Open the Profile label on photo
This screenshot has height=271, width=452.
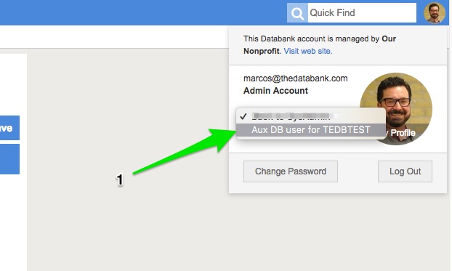click(x=403, y=133)
